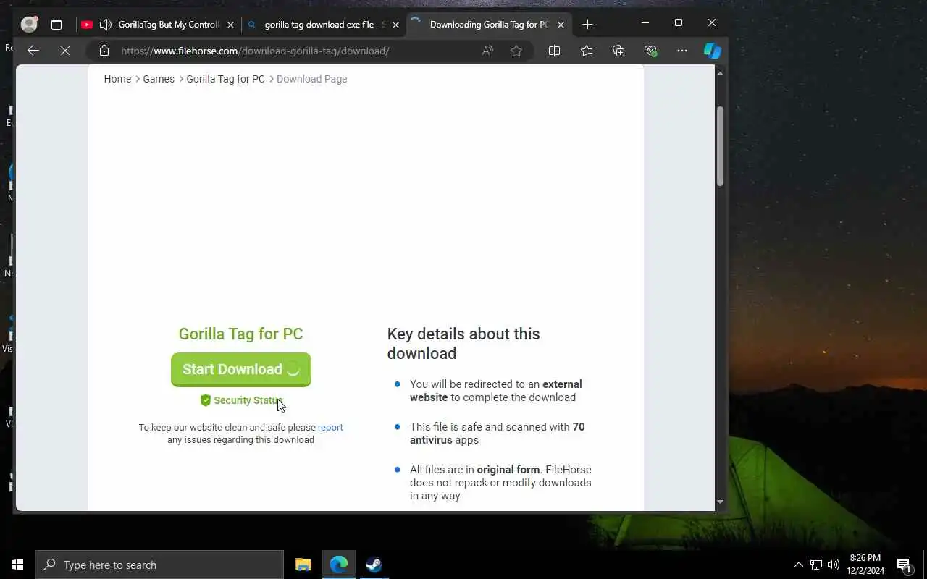Click the page vertical scrollbar thumb
The height and width of the screenshot is (579, 927).
point(720,146)
